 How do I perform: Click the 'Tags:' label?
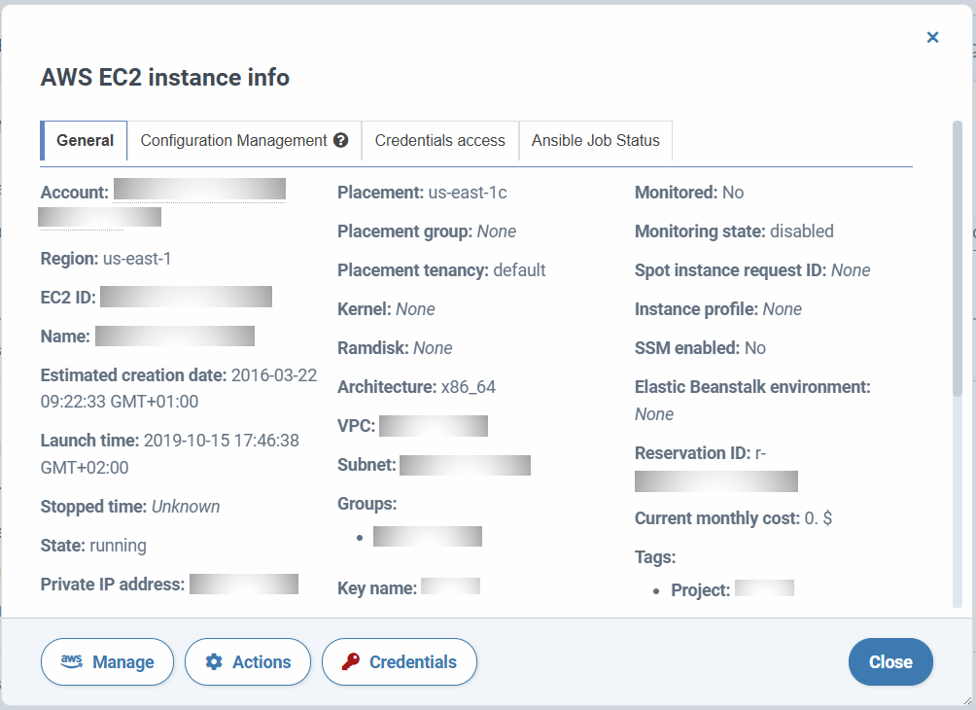click(655, 556)
